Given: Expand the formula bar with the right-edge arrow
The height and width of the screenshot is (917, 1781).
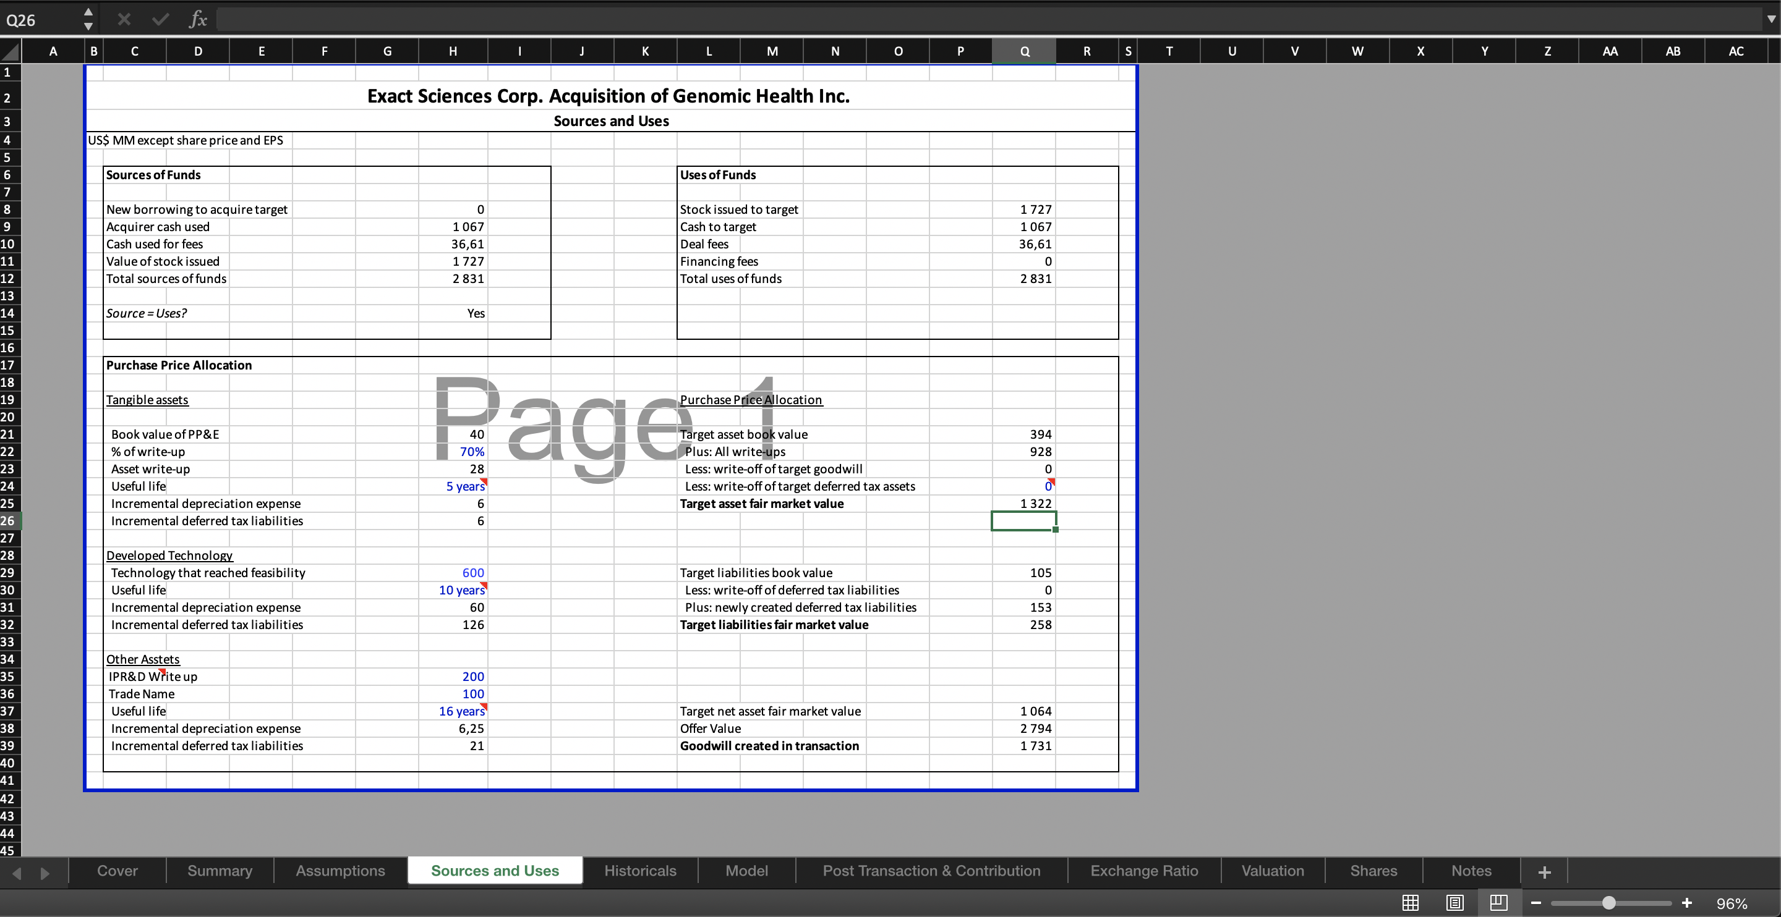Looking at the screenshot, I should (x=1770, y=19).
